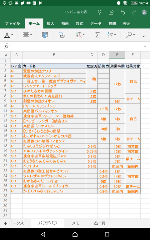Select cell おかあさんだーいすき

(x=54, y=181)
